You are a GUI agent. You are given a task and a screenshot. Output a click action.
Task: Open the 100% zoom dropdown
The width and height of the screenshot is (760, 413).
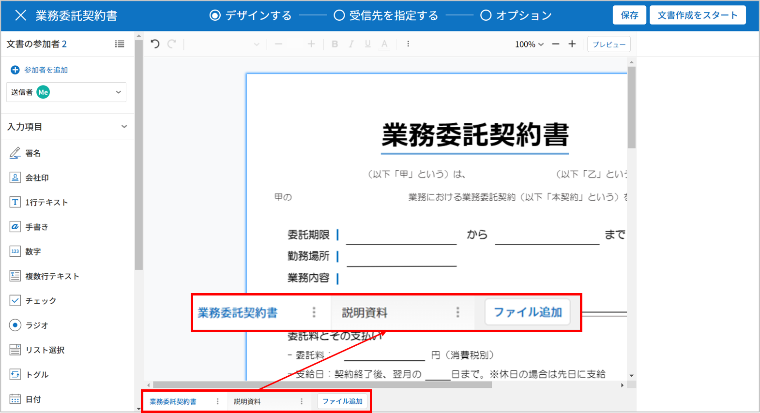tap(529, 44)
